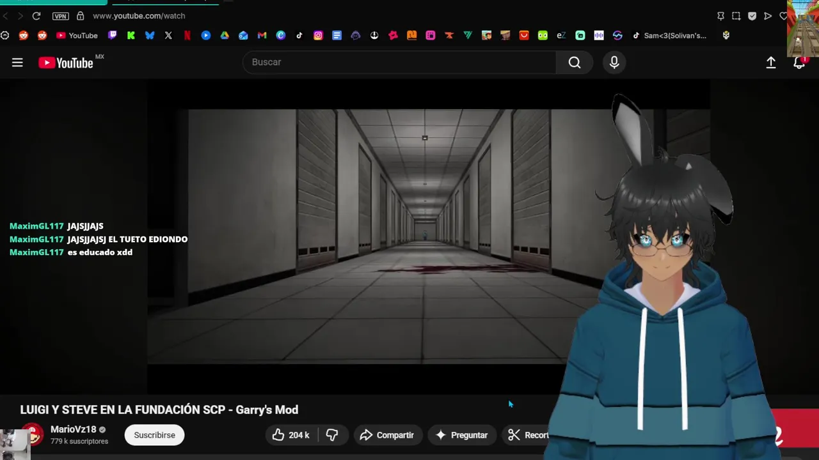Click the Suscribirse button
The width and height of the screenshot is (819, 460).
[x=154, y=435]
